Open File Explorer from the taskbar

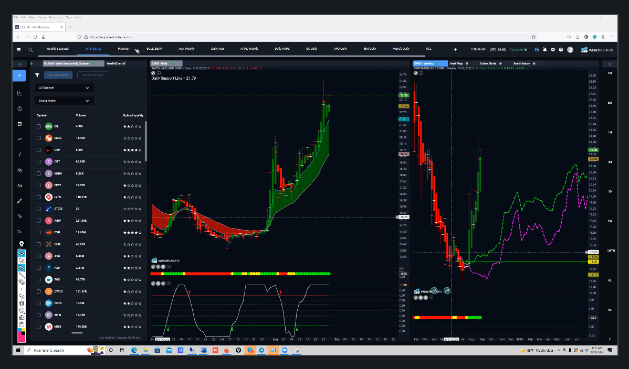coord(145,350)
